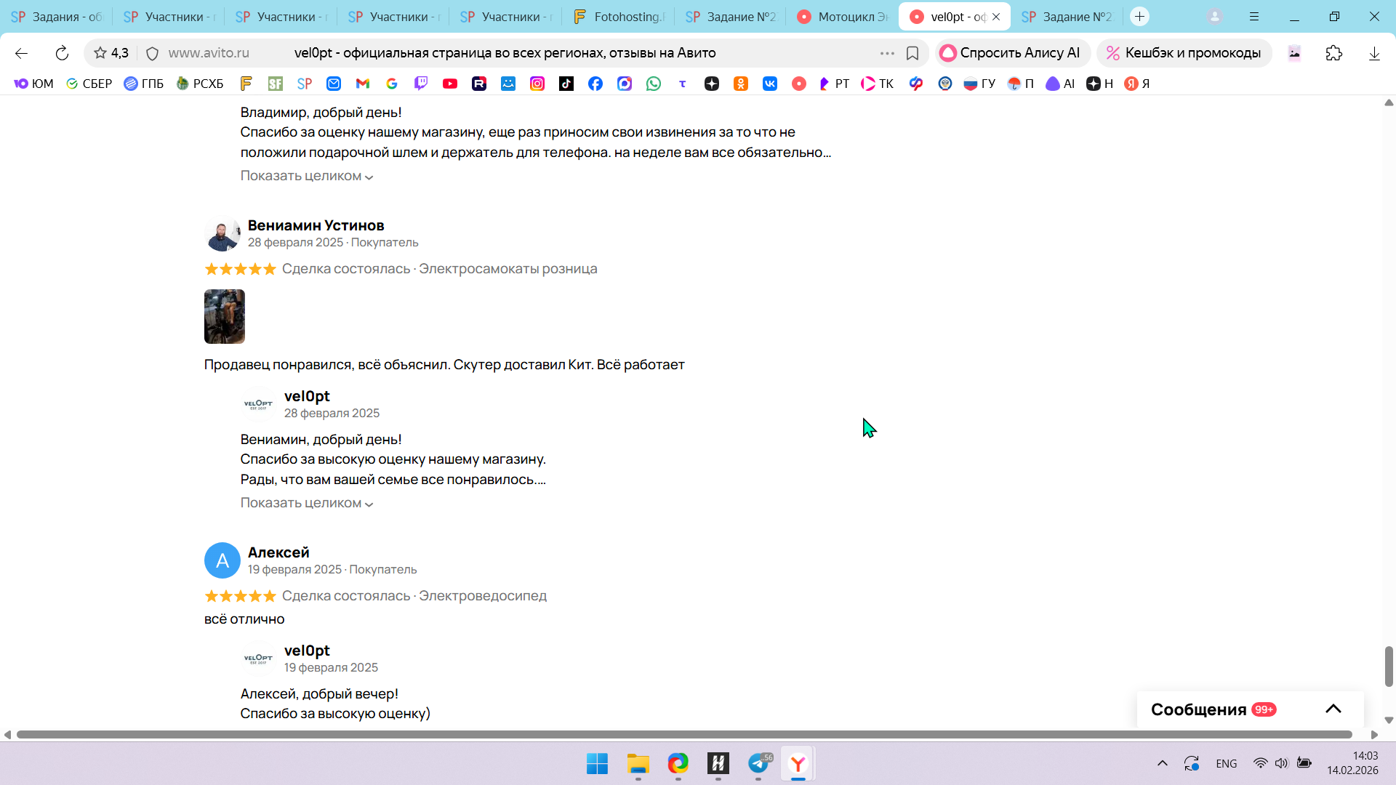Open the downloads arrow icon
The width and height of the screenshot is (1396, 785).
click(1373, 53)
